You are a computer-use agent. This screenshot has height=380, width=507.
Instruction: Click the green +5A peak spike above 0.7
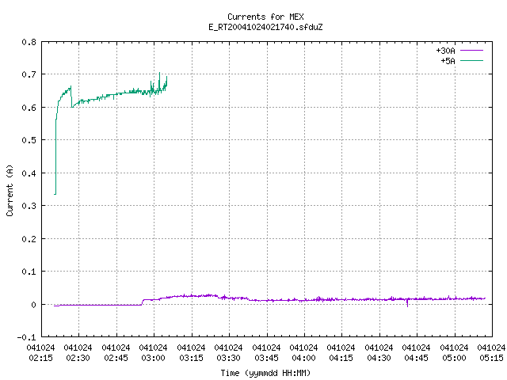pos(159,74)
